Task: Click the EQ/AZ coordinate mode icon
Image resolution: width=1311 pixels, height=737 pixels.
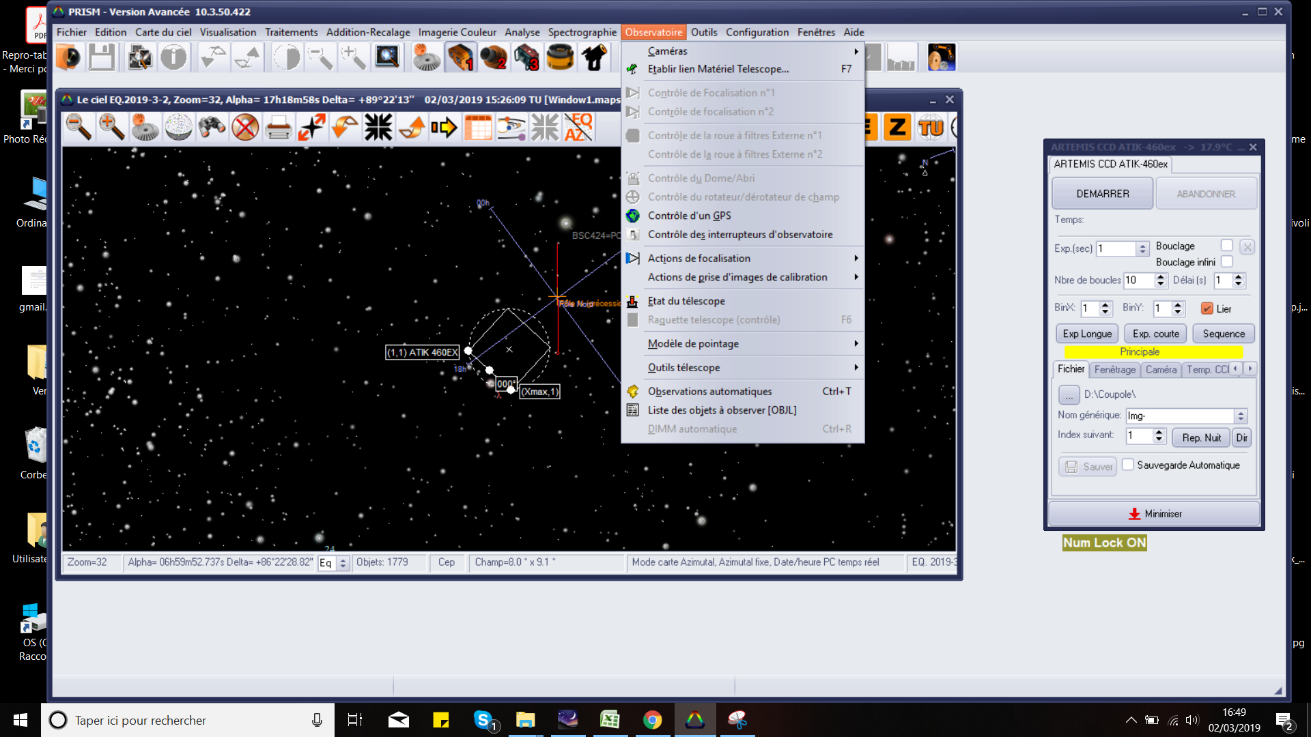Action: [578, 128]
